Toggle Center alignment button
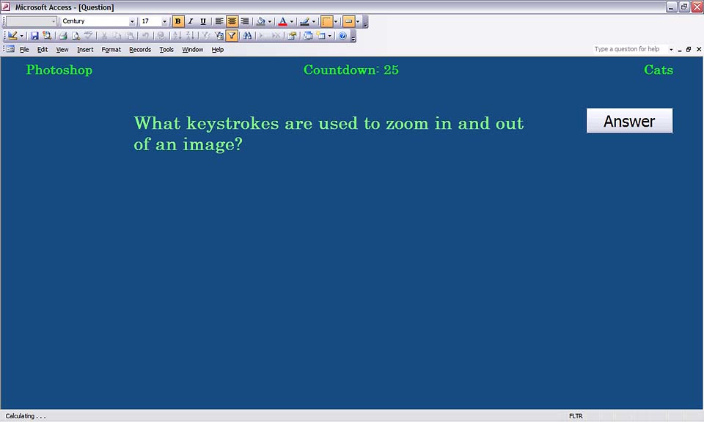This screenshot has height=422, width=704. pyautogui.click(x=232, y=21)
